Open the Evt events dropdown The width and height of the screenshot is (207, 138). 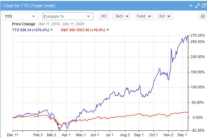pyautogui.click(x=165, y=16)
